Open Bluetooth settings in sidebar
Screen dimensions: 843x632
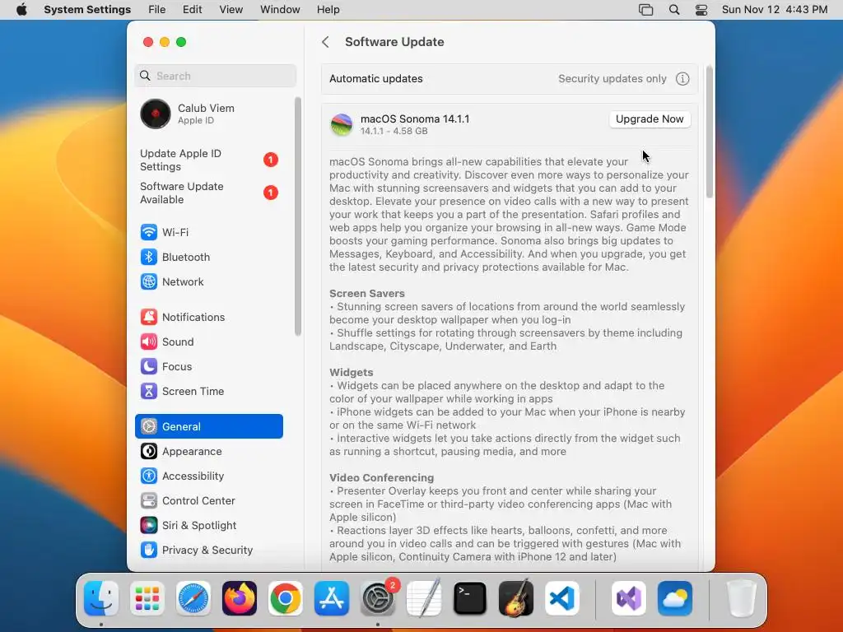pyautogui.click(x=208, y=257)
